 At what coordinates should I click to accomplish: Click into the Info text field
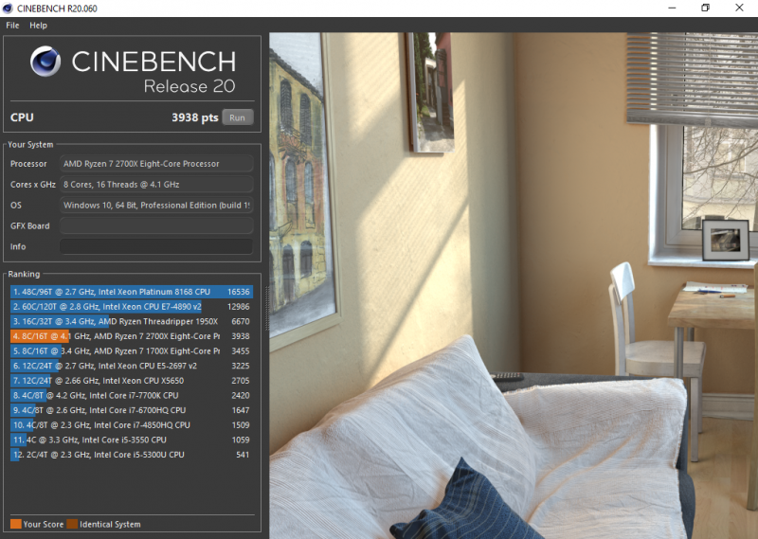(x=156, y=247)
